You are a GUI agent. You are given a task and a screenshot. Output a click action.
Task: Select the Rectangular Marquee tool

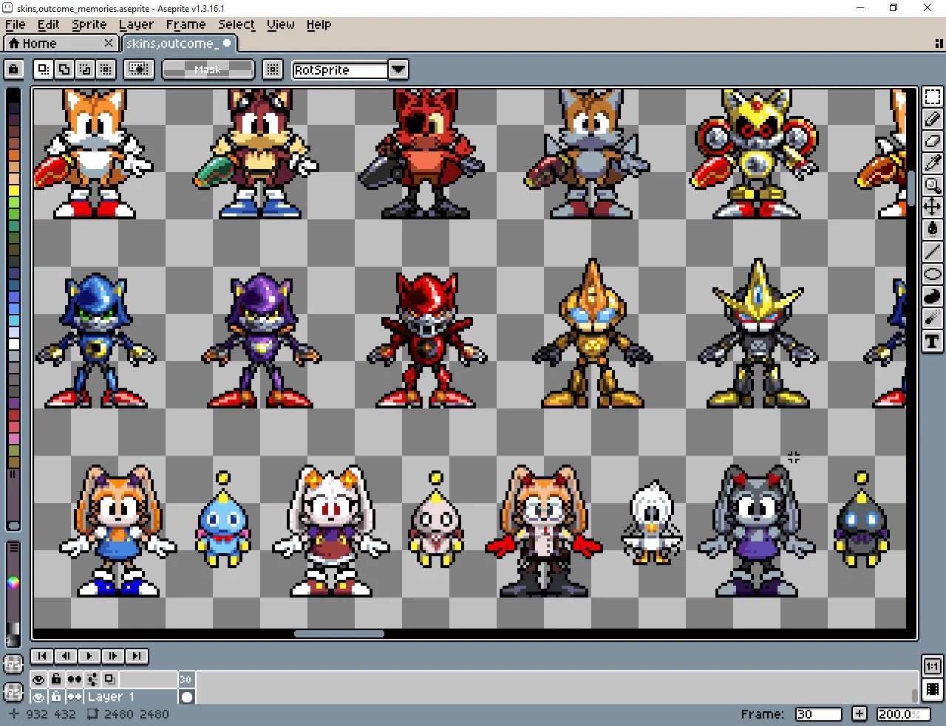(x=933, y=97)
